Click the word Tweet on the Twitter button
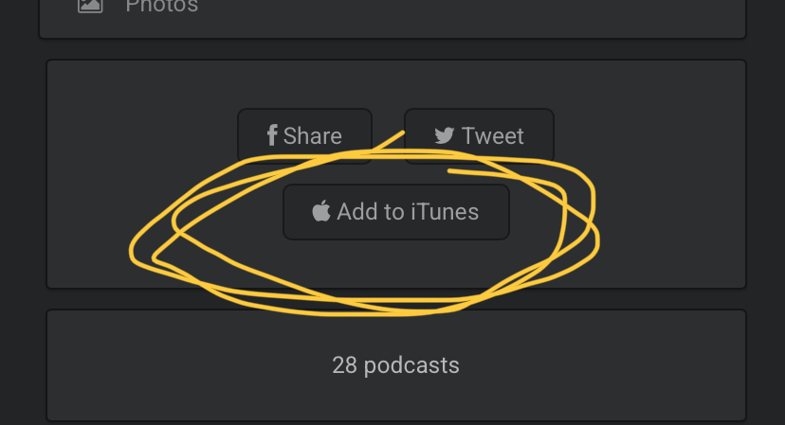Viewport: 785px width, 425px height. 493,135
